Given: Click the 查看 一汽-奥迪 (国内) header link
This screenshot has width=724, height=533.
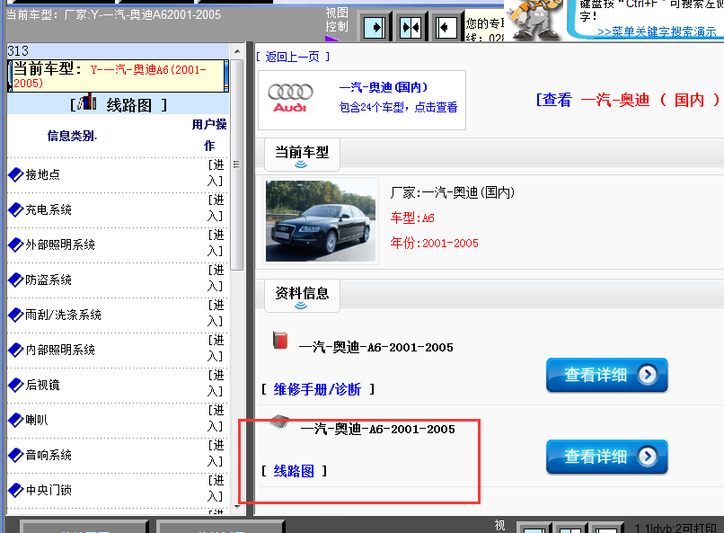Looking at the screenshot, I should click(x=628, y=100).
